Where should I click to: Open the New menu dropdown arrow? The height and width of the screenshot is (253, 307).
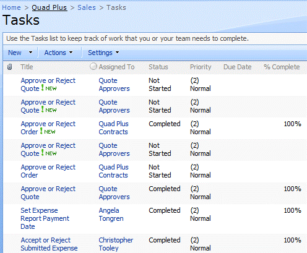point(30,53)
